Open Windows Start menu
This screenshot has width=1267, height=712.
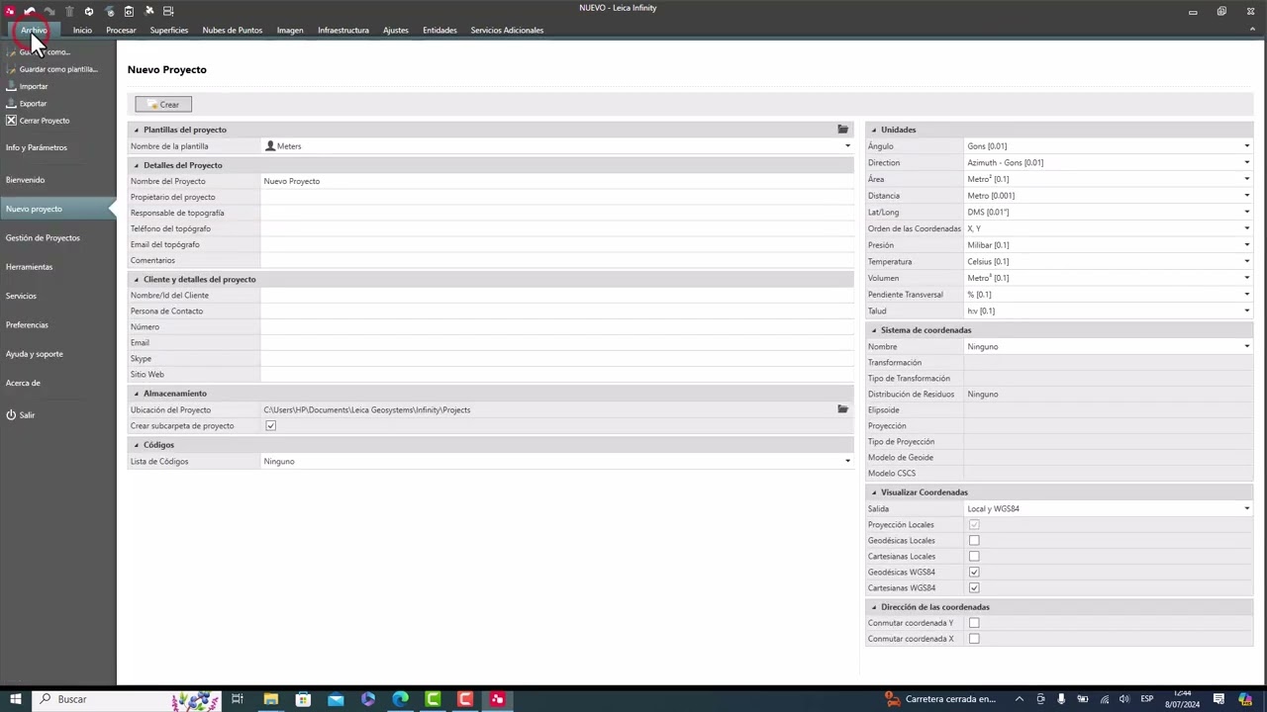coord(15,699)
